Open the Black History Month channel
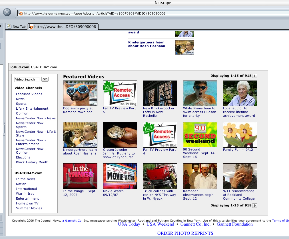Screen dimensions: 289x239 coord(32,162)
